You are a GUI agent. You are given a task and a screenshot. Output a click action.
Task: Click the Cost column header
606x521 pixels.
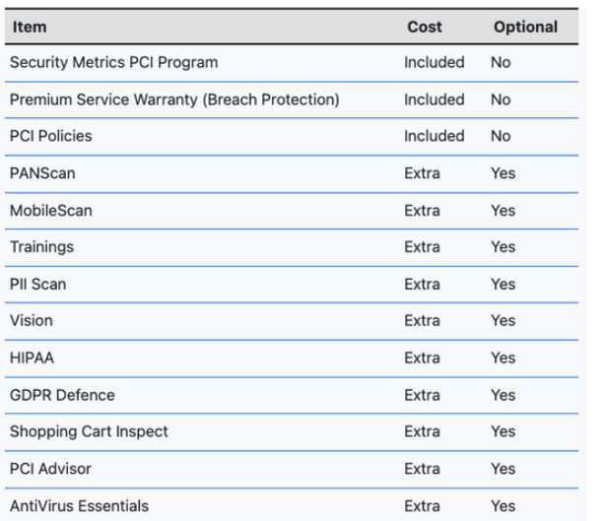(x=424, y=27)
